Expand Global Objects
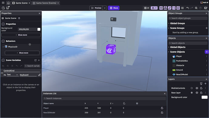 click(x=169, y=47)
